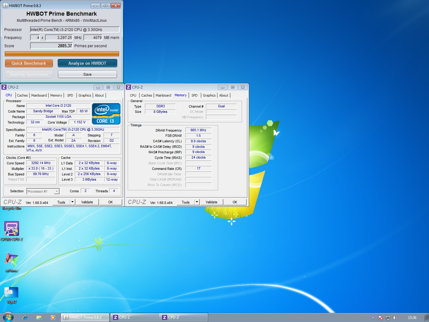This screenshot has width=429, height=322.
Task: Launch the wPrime desktop icon
Action: point(12,263)
